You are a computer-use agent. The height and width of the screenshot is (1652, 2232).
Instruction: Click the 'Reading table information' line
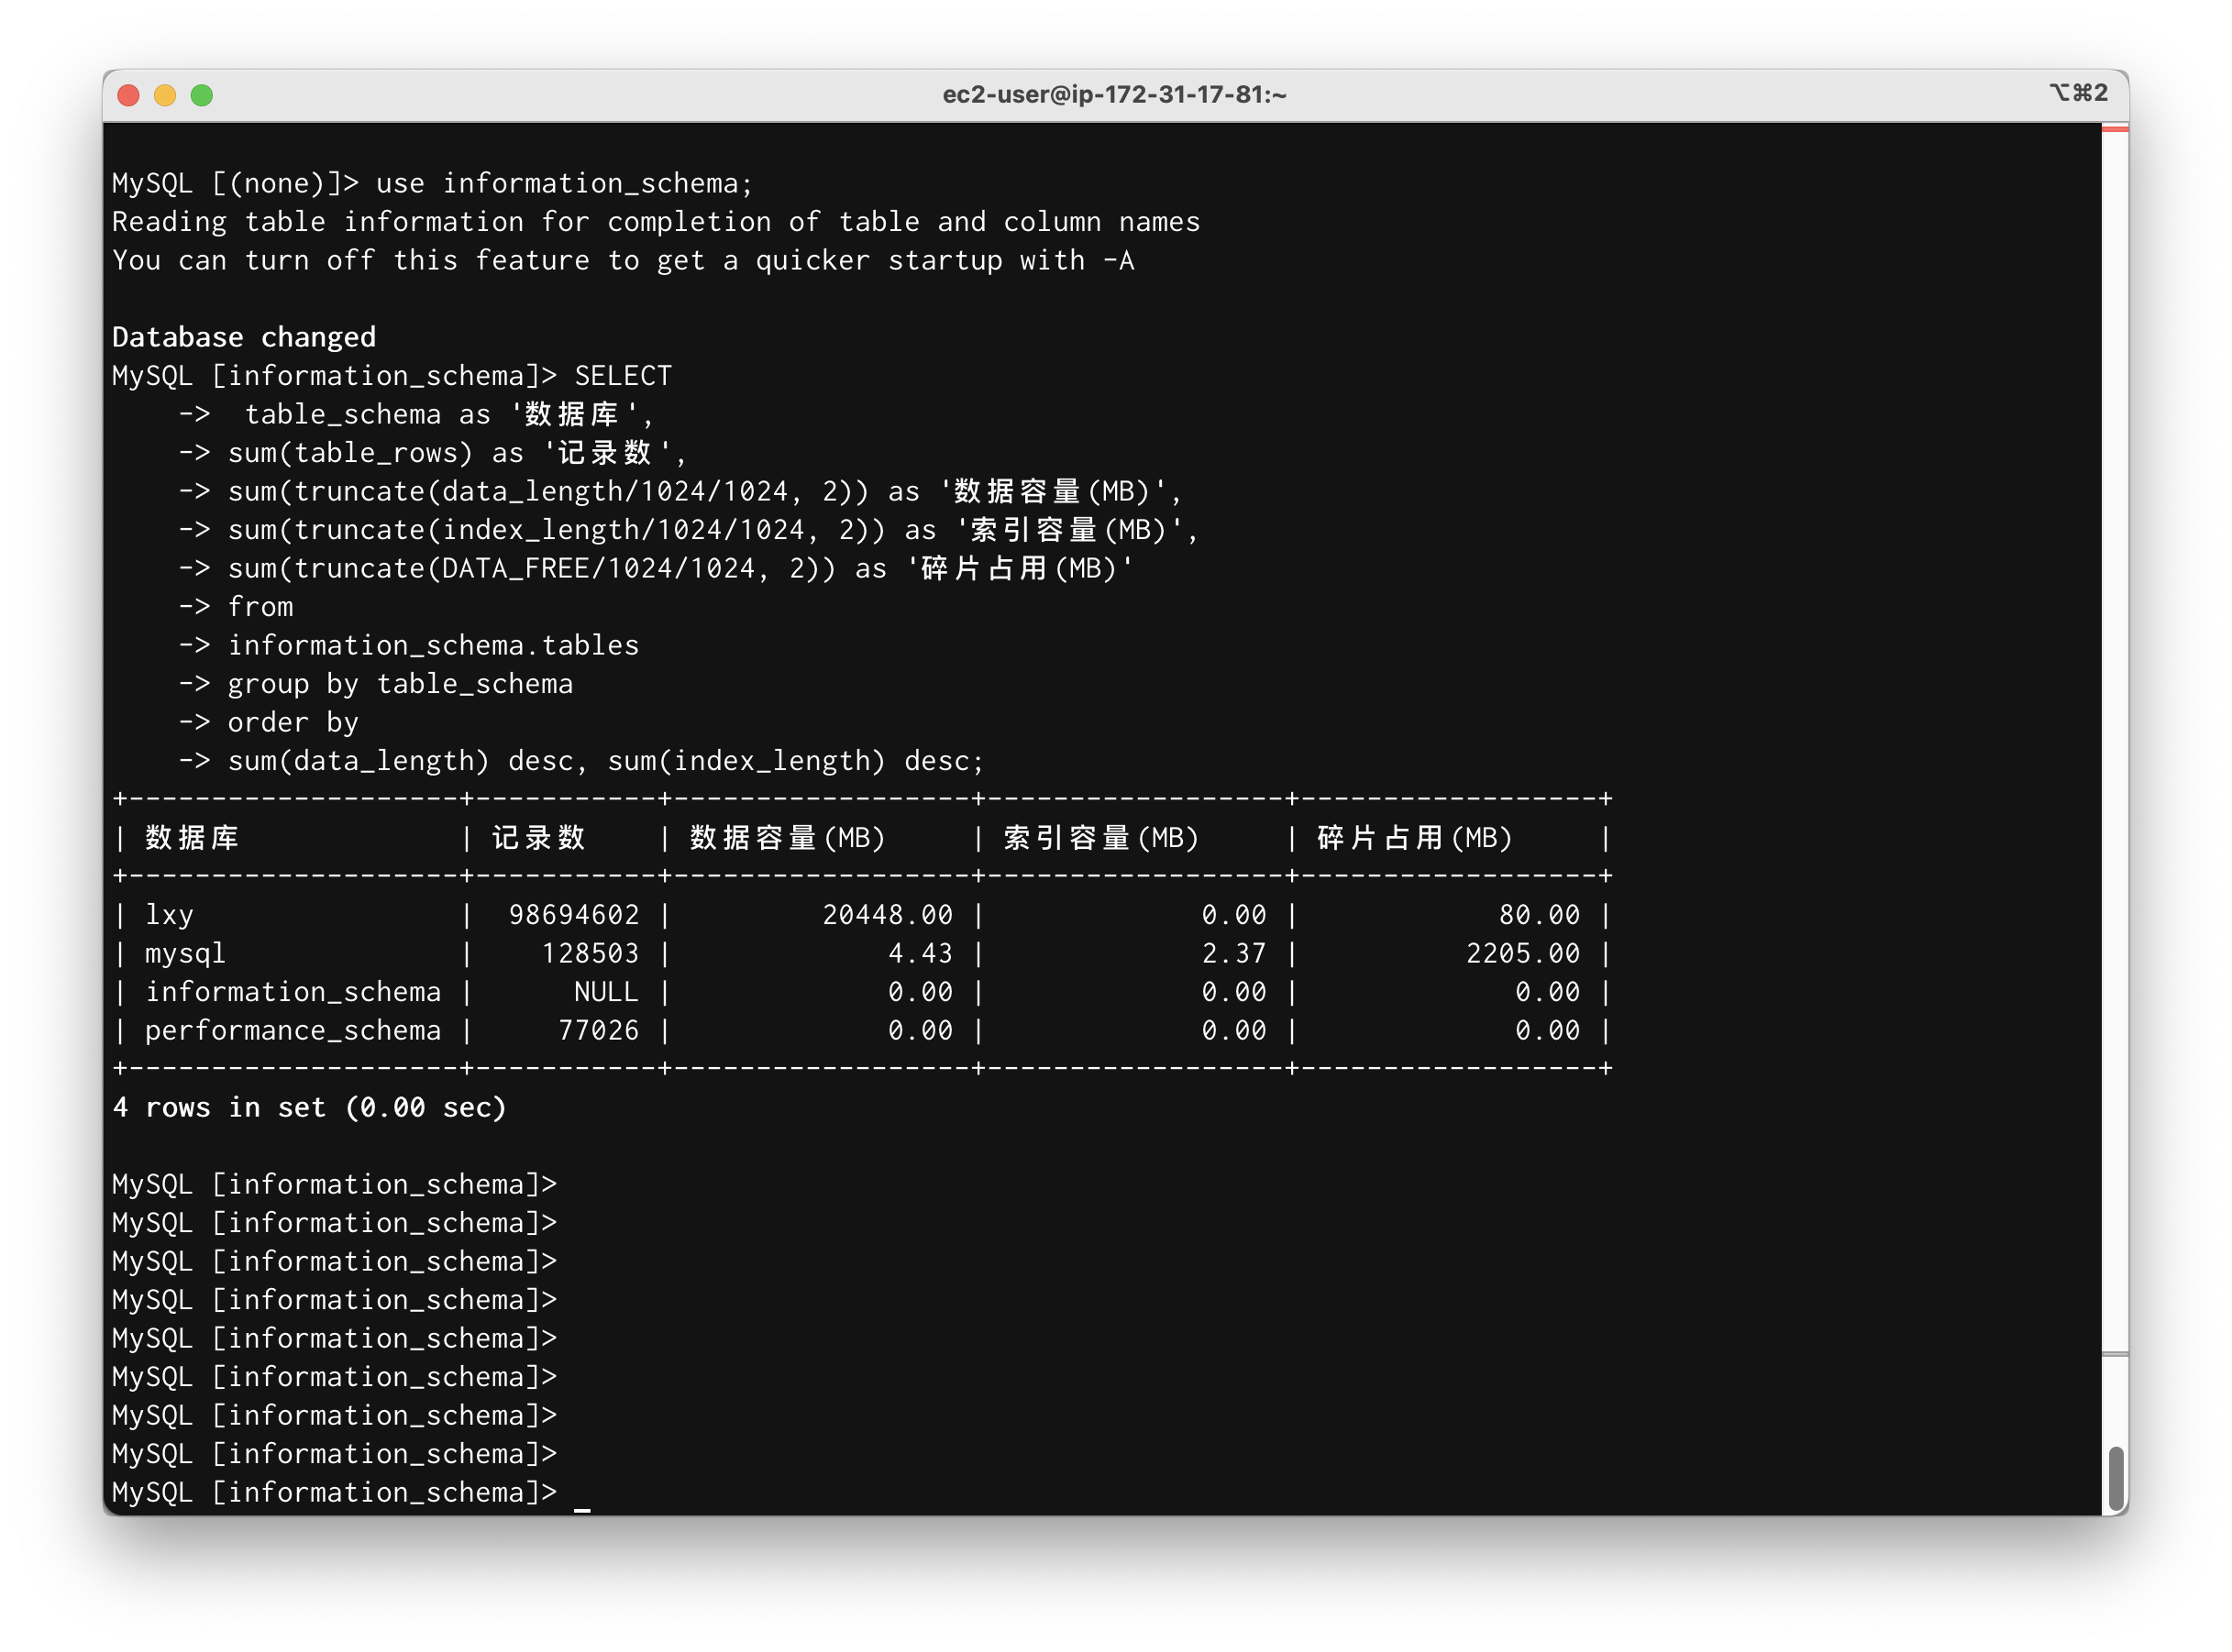pyautogui.click(x=656, y=222)
